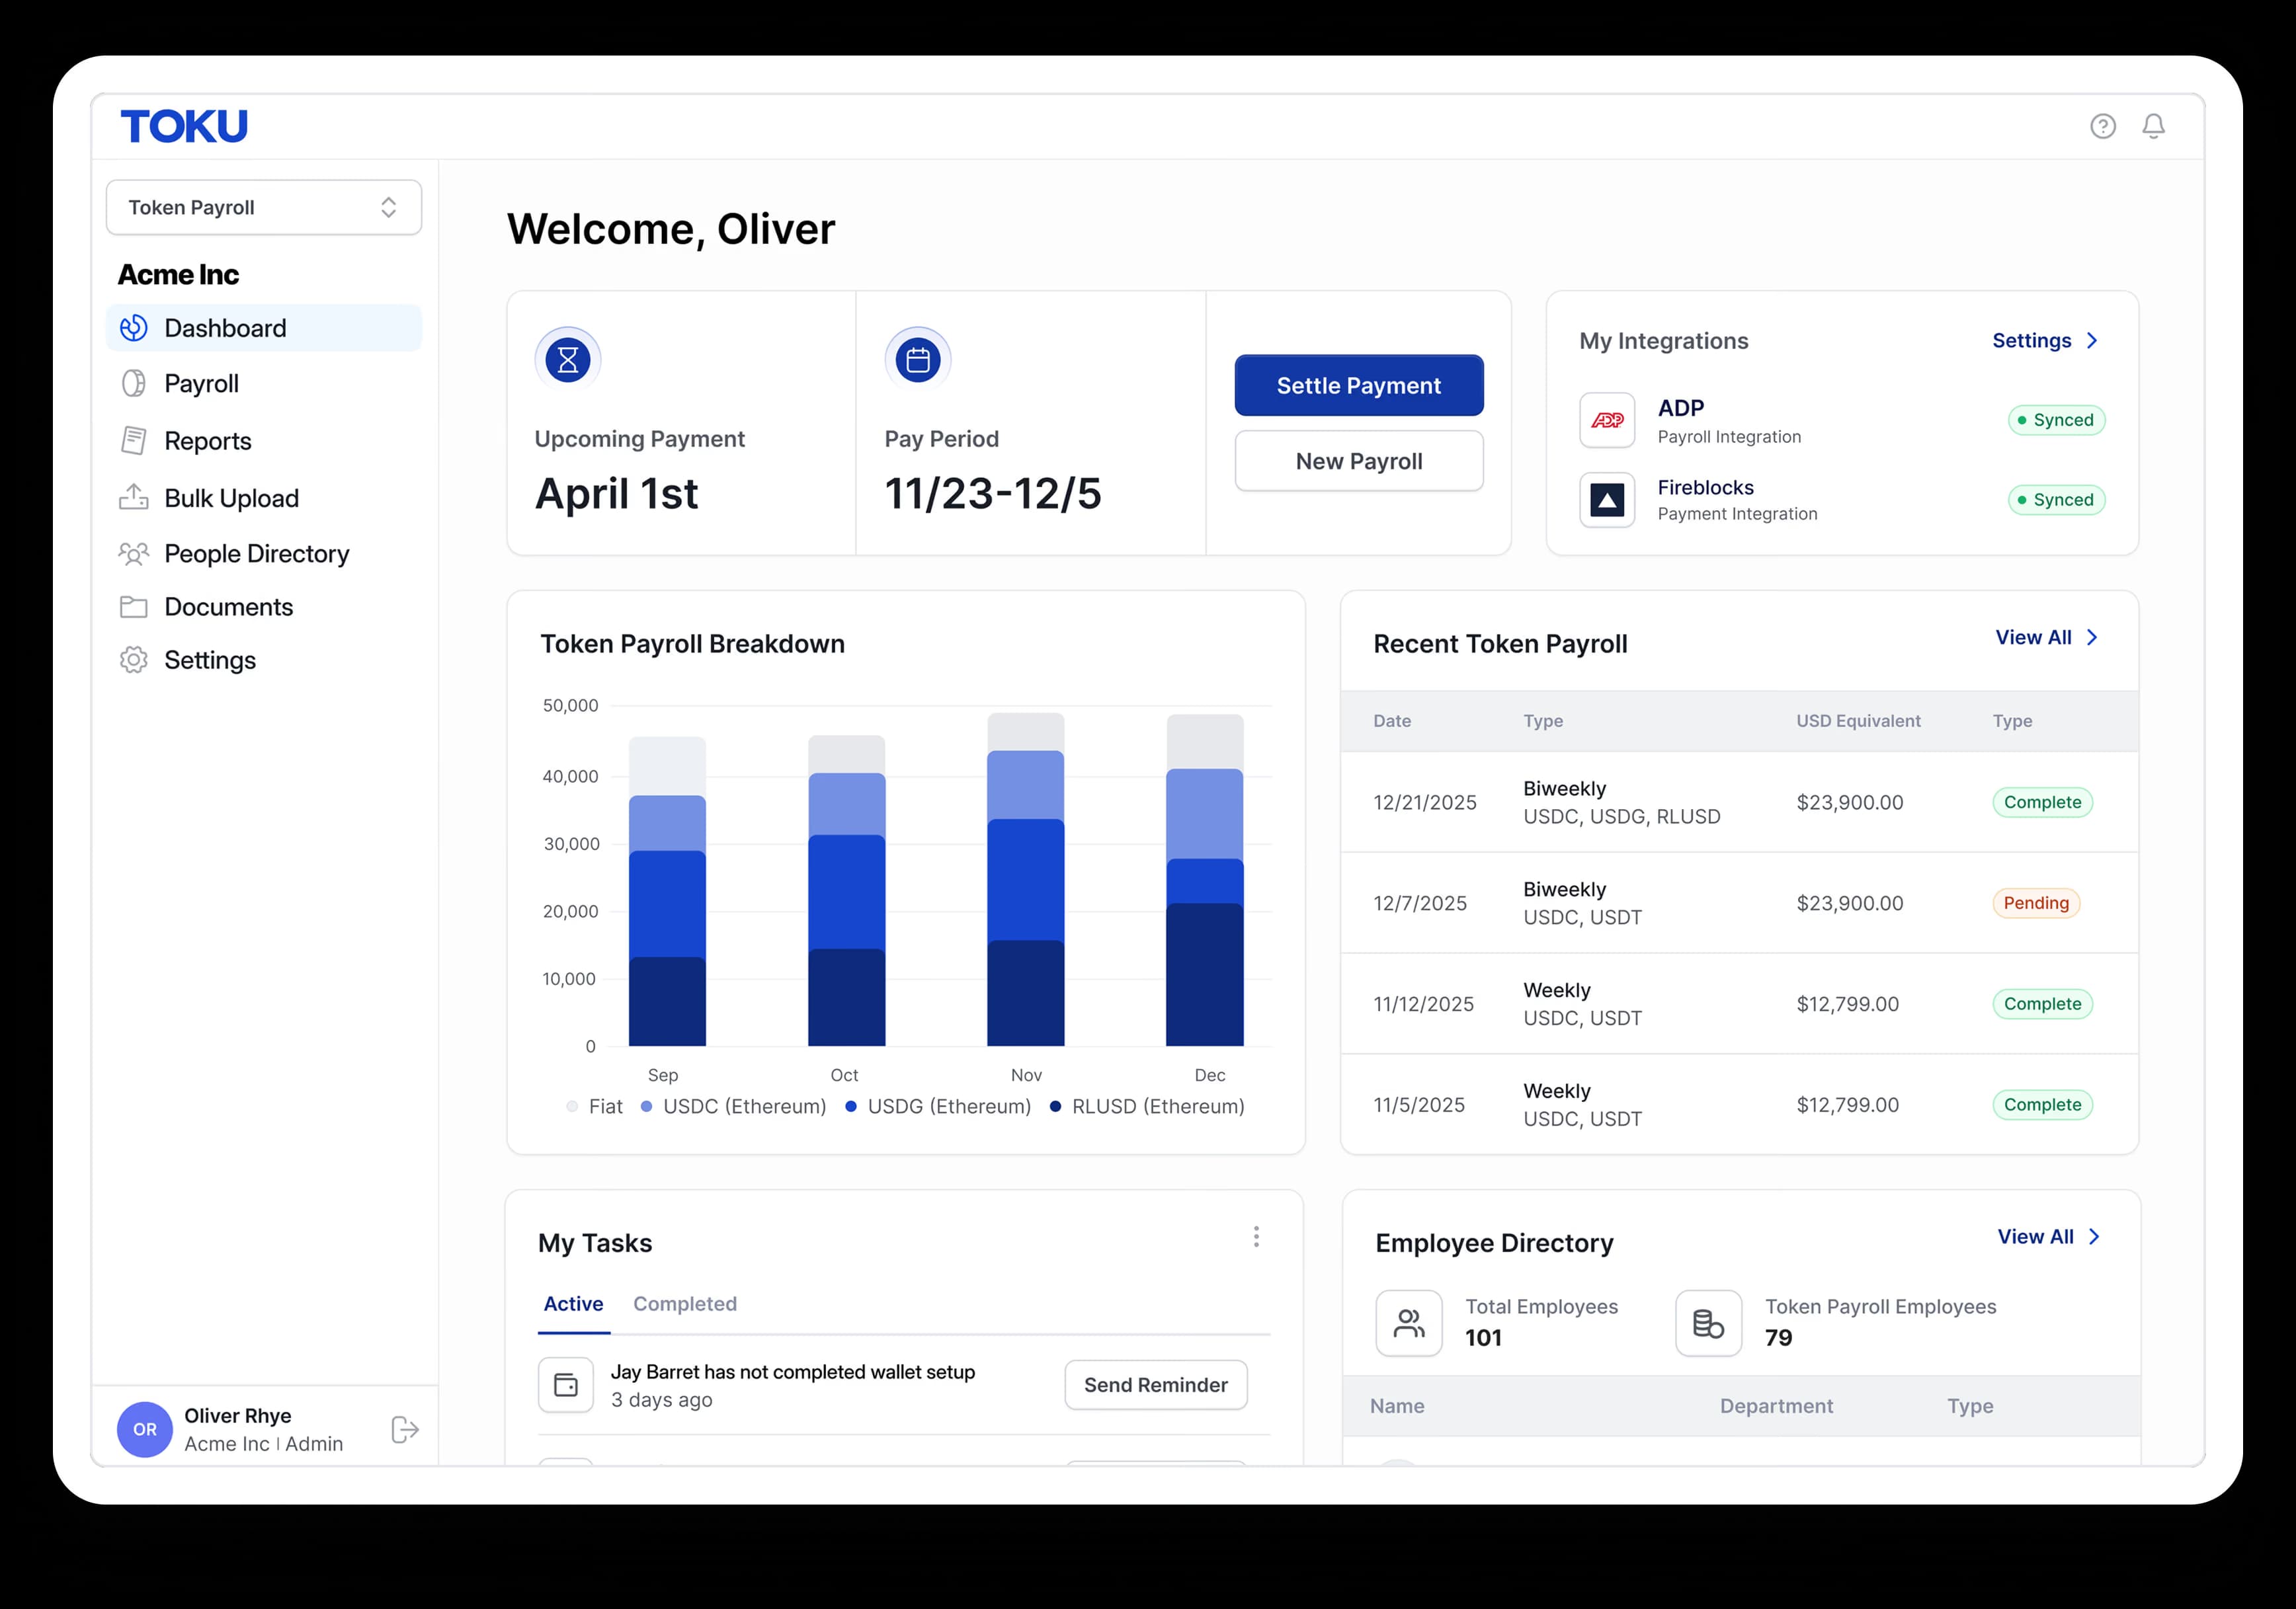Click the calendar Pay Period icon
This screenshot has width=2296, height=1609.
918,360
